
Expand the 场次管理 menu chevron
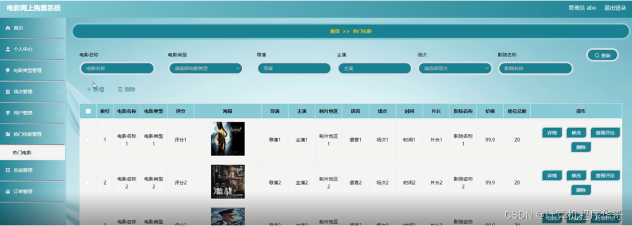pyautogui.click(x=59, y=92)
